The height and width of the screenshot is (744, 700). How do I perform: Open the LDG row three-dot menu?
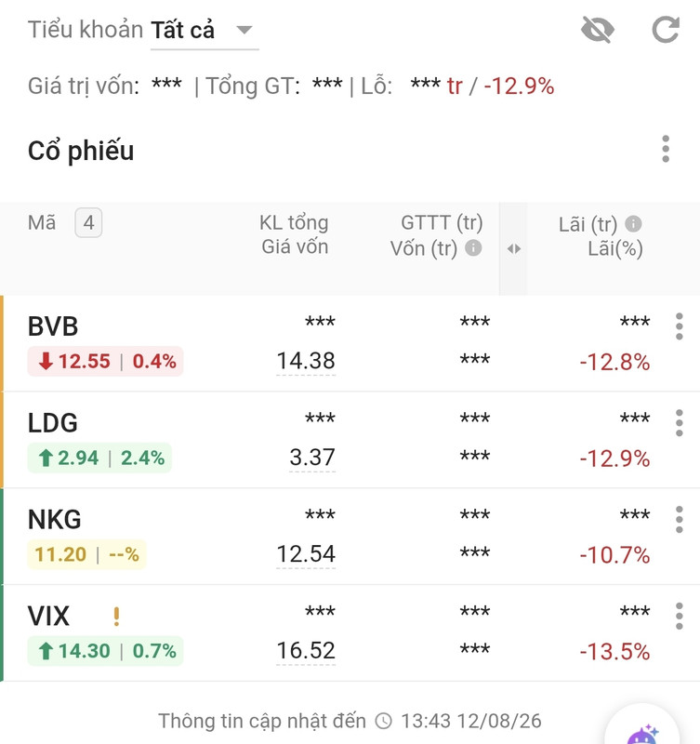coord(679,423)
